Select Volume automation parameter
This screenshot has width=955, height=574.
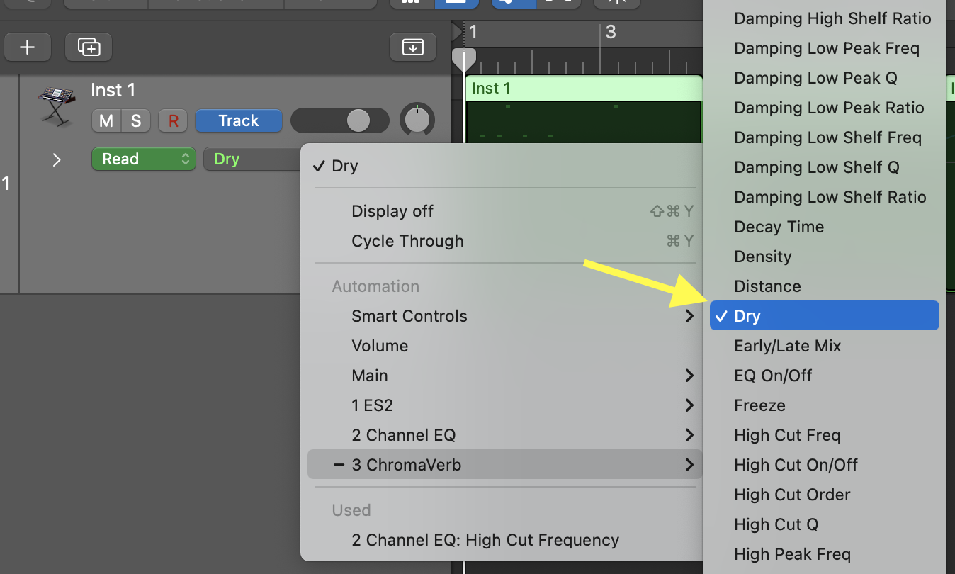pyautogui.click(x=380, y=346)
